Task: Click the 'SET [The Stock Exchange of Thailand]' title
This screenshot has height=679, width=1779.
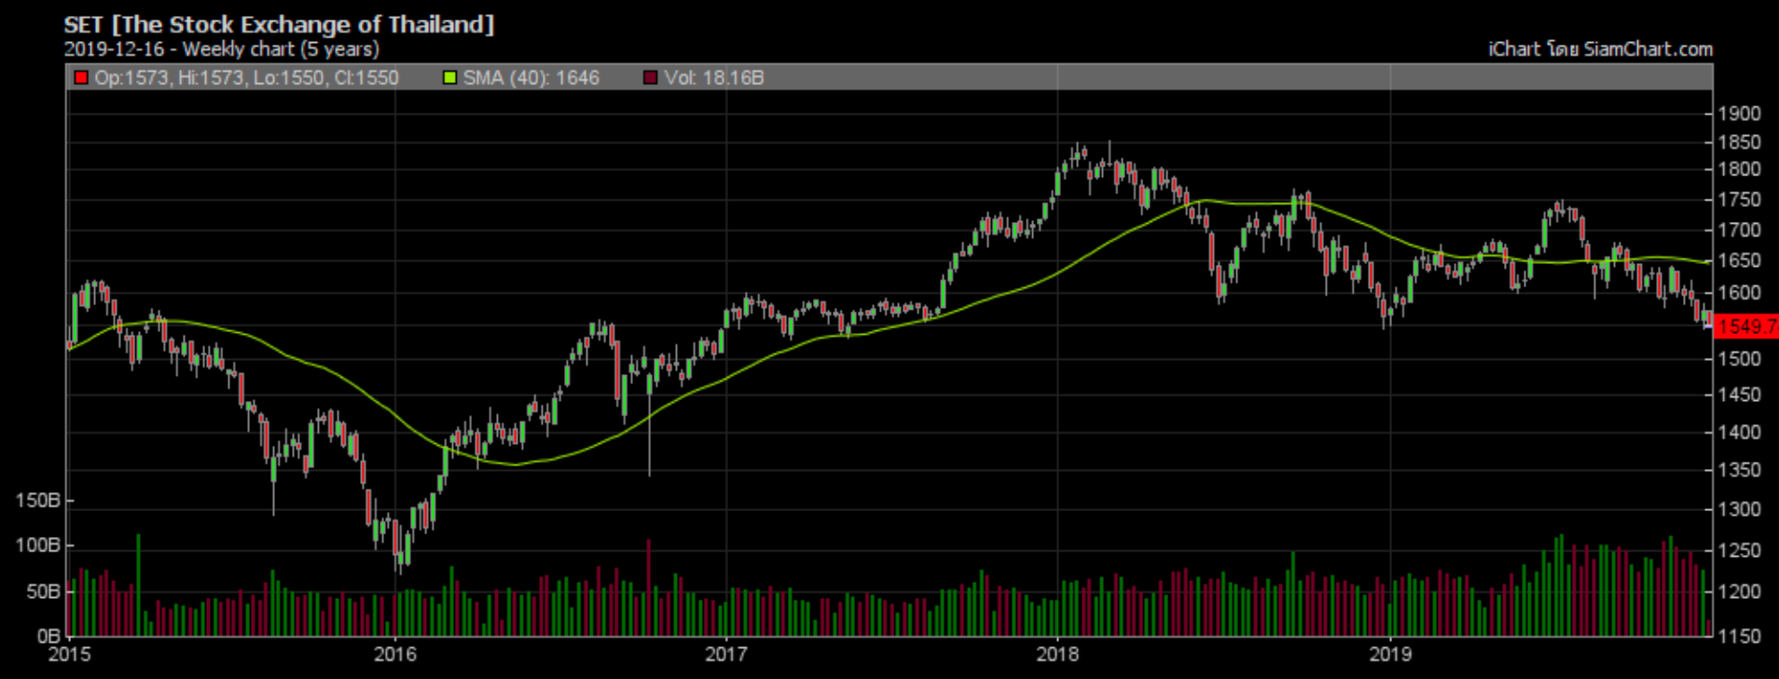Action: [x=279, y=24]
